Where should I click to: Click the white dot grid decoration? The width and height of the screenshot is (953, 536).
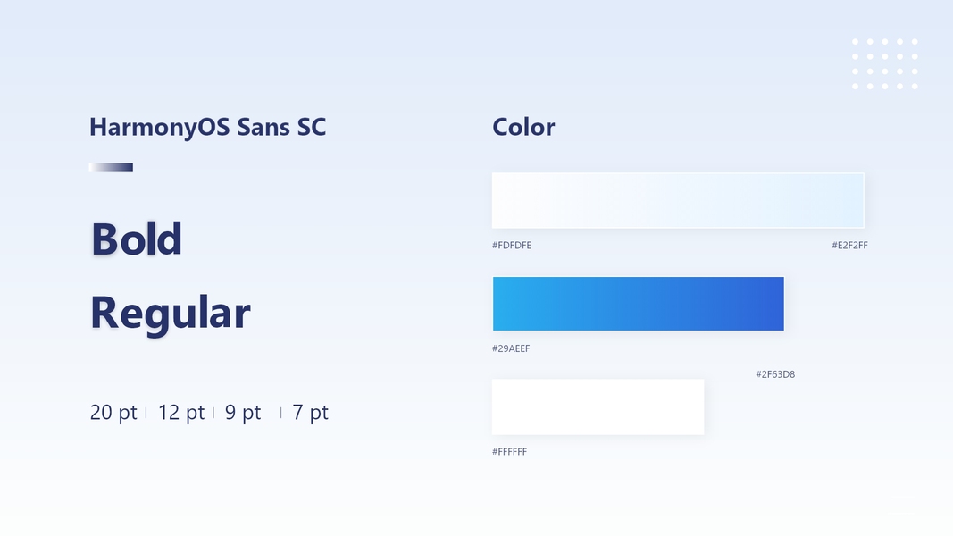coord(884,63)
